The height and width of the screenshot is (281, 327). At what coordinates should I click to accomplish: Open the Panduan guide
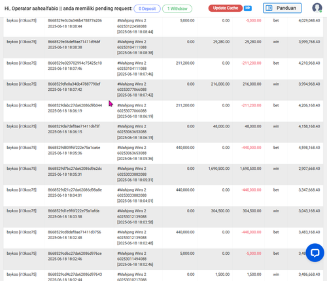click(282, 8)
